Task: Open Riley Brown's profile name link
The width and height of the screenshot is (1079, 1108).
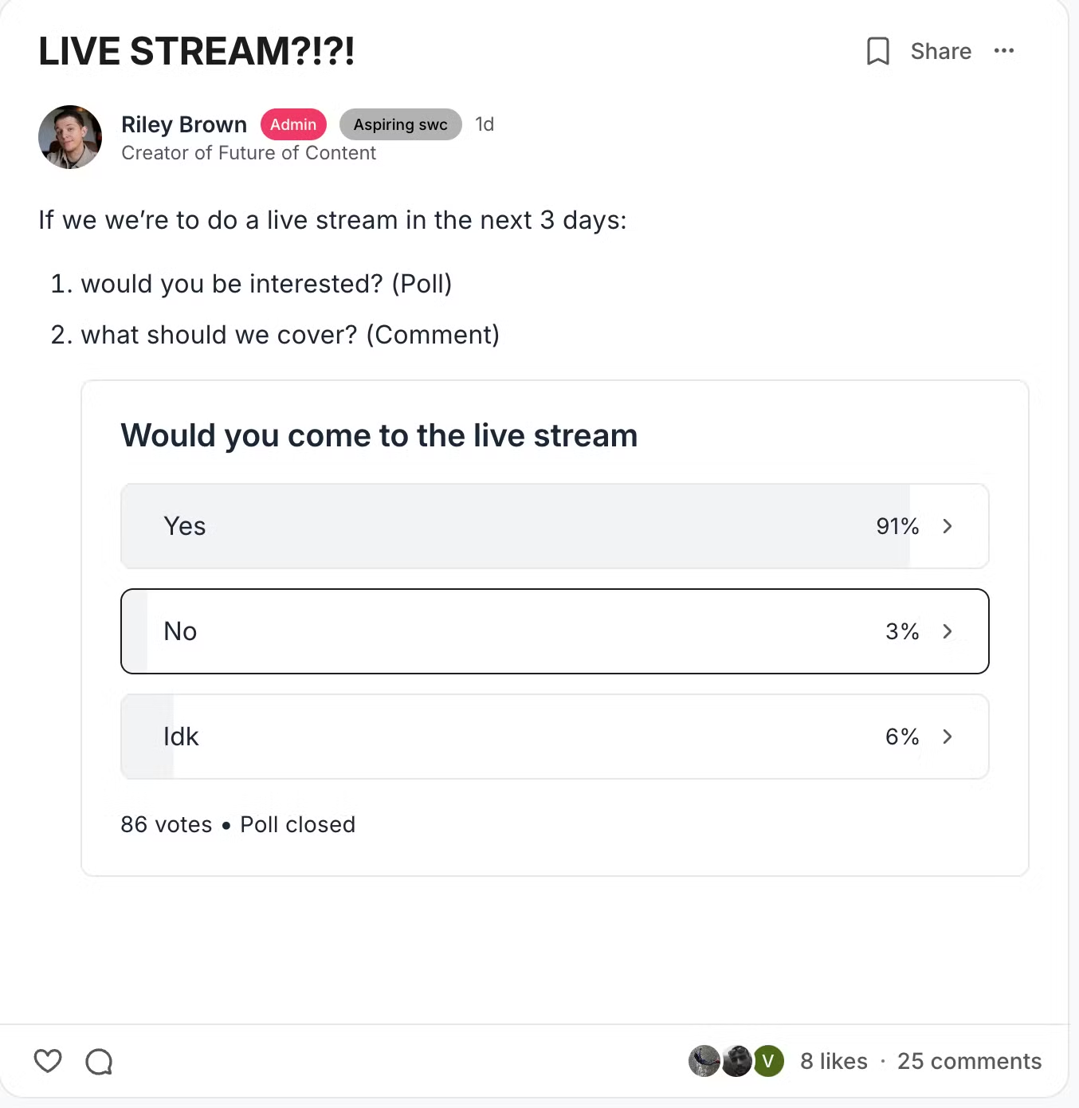Action: point(184,124)
